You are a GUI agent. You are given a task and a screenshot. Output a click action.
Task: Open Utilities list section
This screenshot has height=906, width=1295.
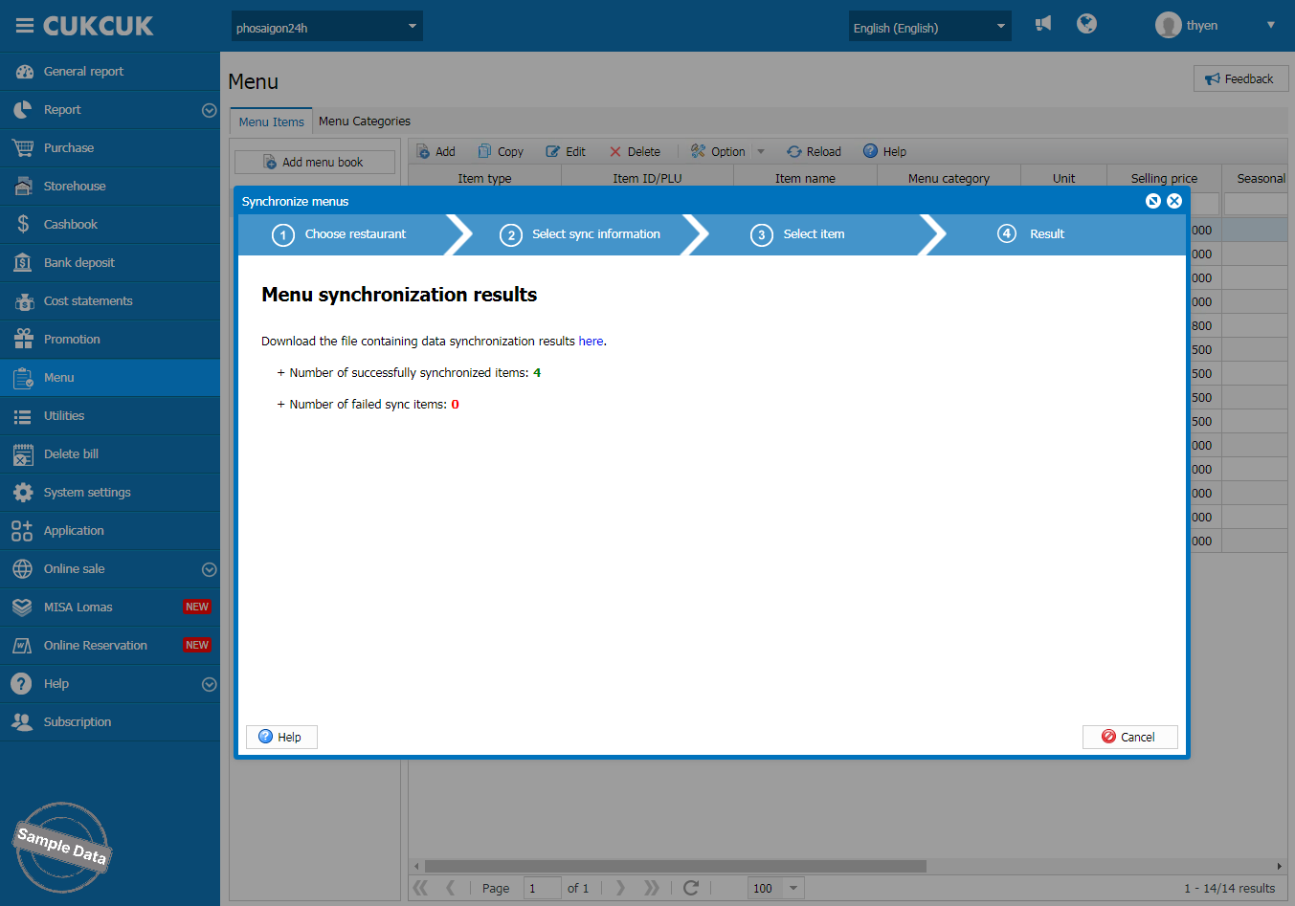(110, 416)
